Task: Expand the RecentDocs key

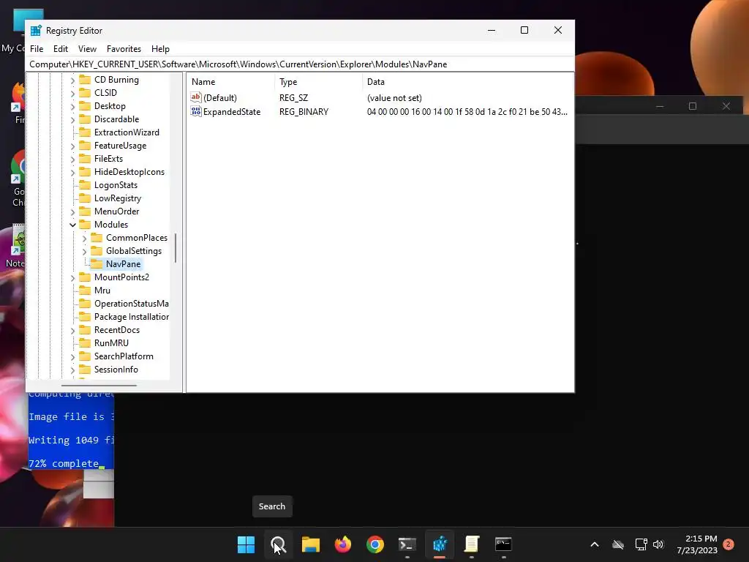Action: pyautogui.click(x=72, y=330)
